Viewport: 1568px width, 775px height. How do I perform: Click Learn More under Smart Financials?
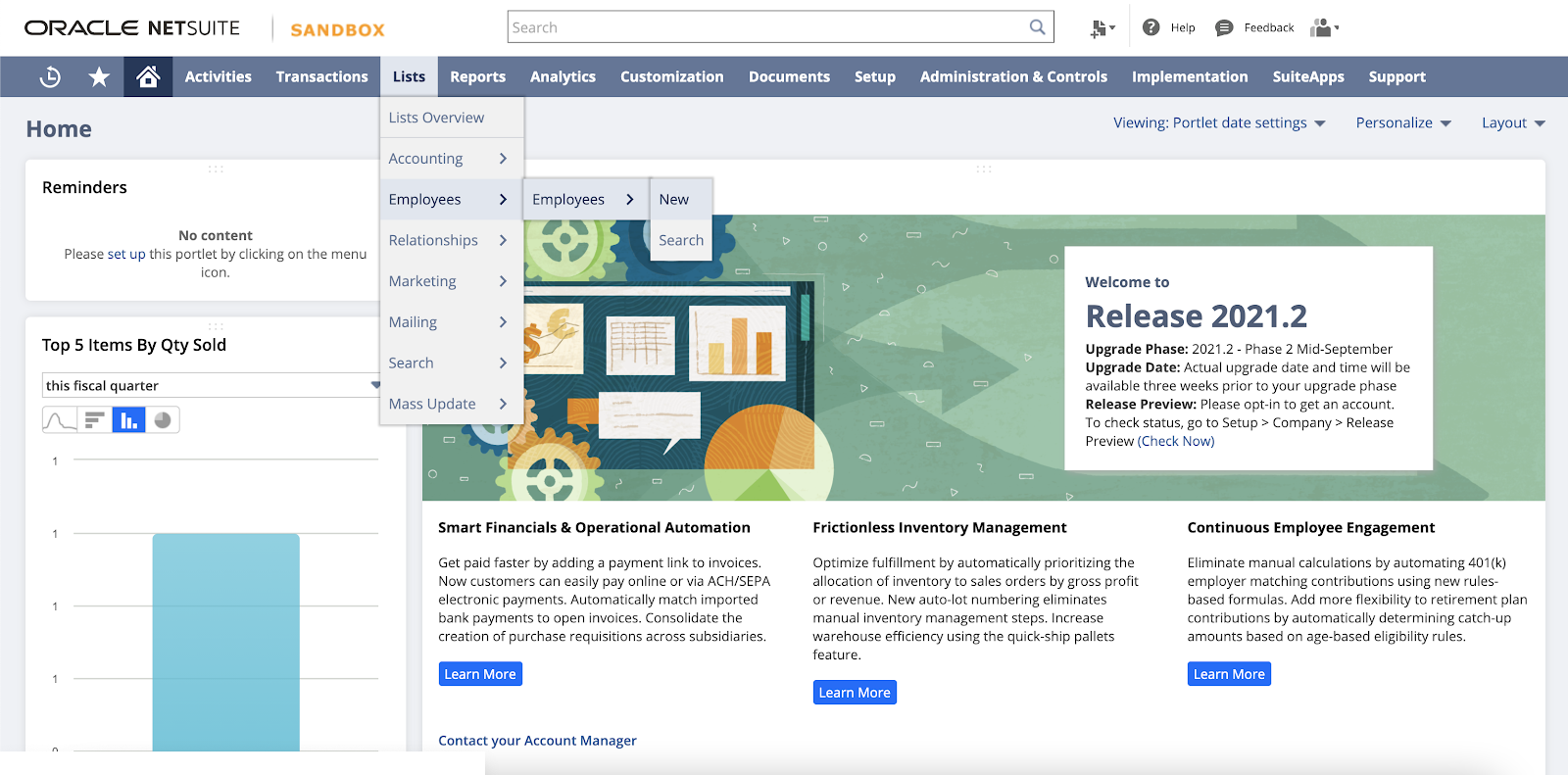(480, 674)
